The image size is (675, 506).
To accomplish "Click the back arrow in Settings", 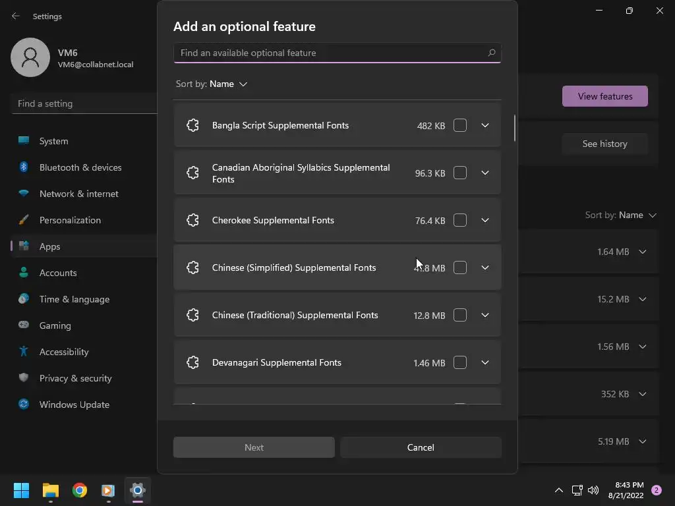I will (x=16, y=16).
